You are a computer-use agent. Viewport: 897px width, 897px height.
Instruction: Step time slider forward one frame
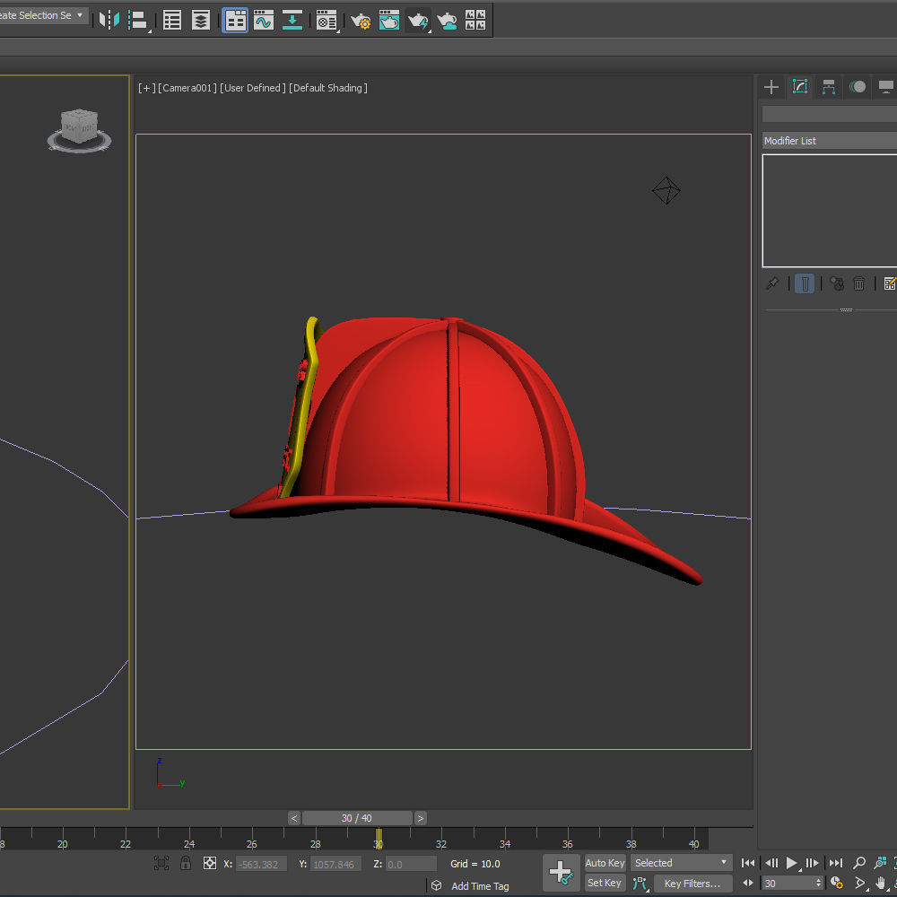[420, 818]
